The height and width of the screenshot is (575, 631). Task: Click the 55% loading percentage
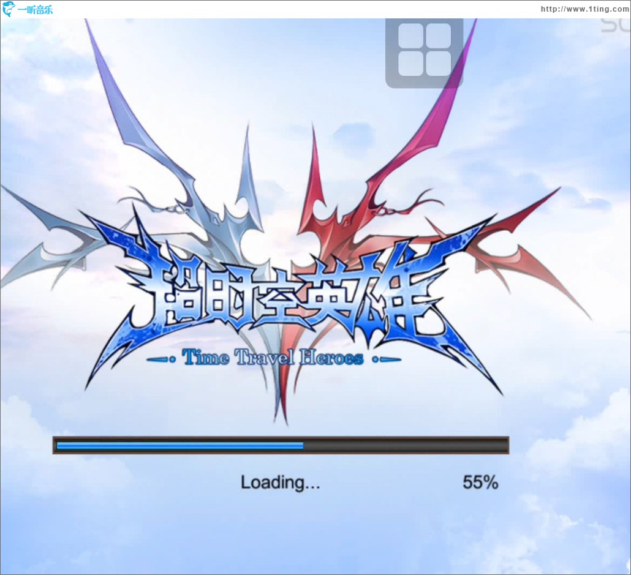point(480,482)
